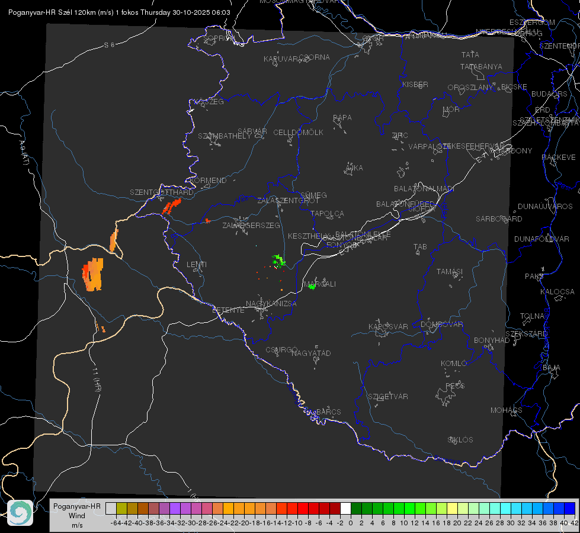Image resolution: width=580 pixels, height=533 pixels.
Task: Click the KOMLÓ city label
Action: 454,364
